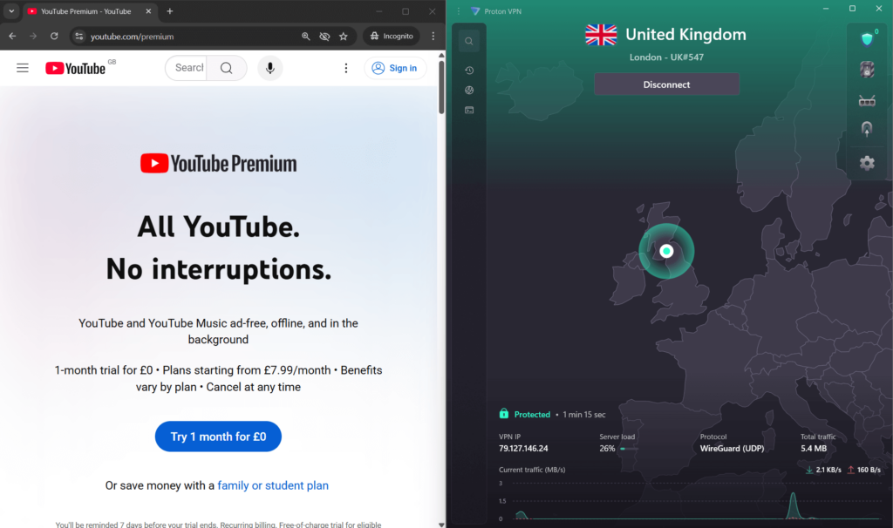The height and width of the screenshot is (528, 893).
Task: Reload the YouTube Premium page
Action: coord(54,36)
